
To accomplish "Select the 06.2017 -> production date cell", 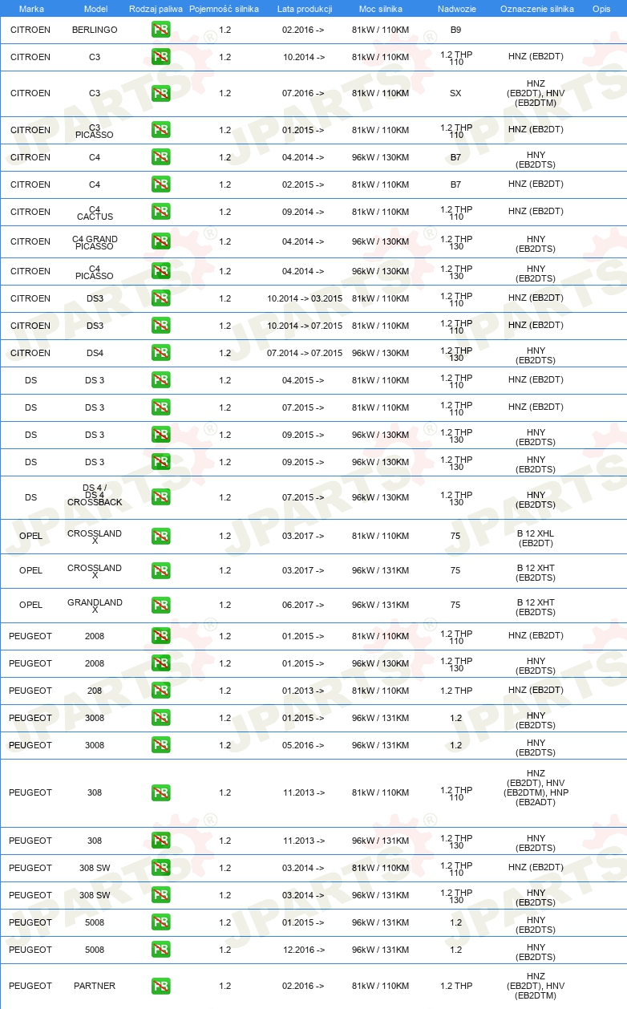I will click(303, 605).
